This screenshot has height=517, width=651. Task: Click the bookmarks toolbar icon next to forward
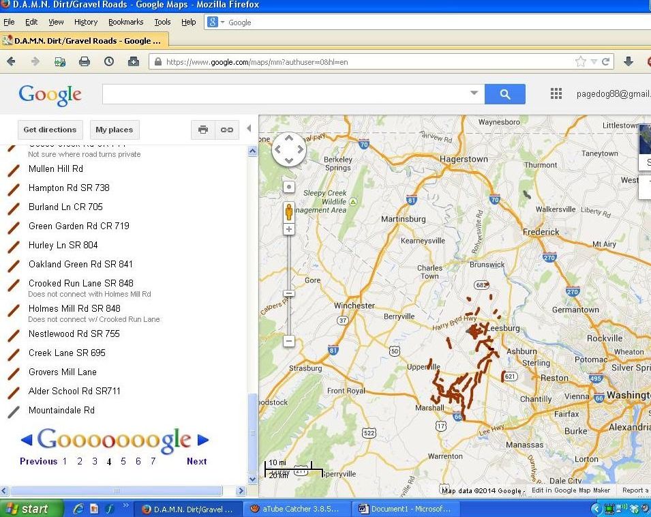pos(60,62)
